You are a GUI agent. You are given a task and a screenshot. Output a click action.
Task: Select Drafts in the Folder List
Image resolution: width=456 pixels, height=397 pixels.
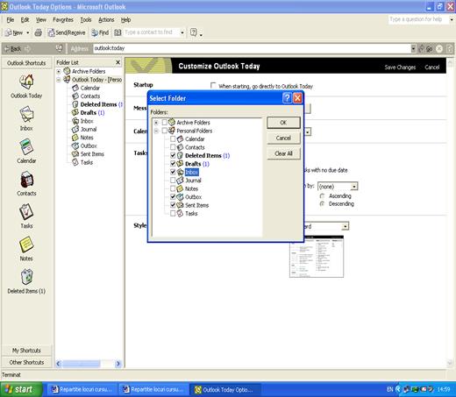89,112
